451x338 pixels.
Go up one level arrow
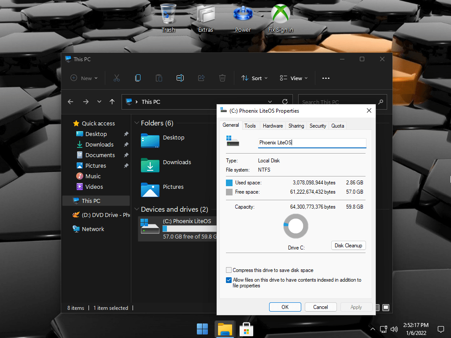pyautogui.click(x=112, y=102)
